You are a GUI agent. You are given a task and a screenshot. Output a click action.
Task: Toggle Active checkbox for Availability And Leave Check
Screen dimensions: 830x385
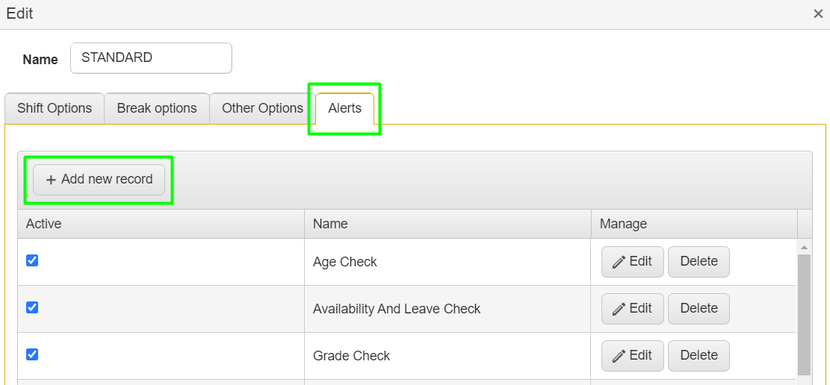32,307
